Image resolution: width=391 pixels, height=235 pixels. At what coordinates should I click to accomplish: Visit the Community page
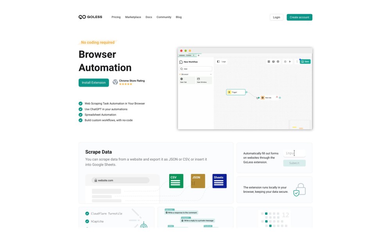164,17
